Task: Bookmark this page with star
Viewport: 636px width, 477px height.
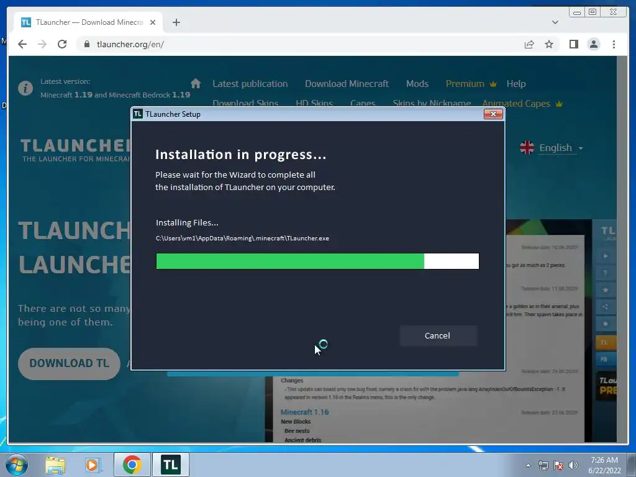Action: click(549, 44)
